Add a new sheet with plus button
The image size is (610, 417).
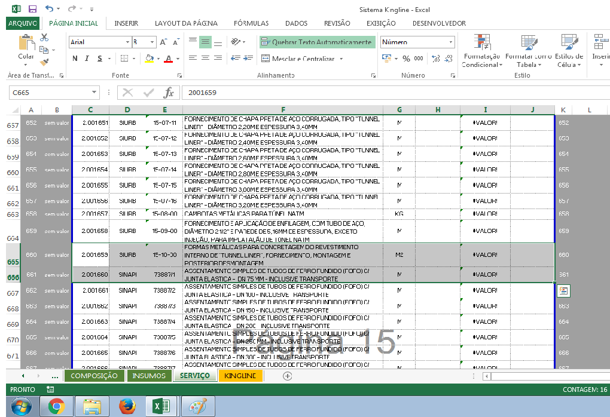288,376
